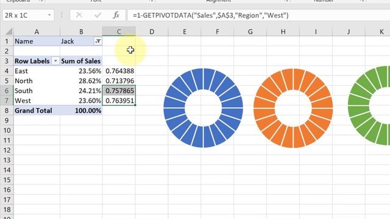Screen dimensions: 390x219
Task: Select column D header
Action: [152, 32]
